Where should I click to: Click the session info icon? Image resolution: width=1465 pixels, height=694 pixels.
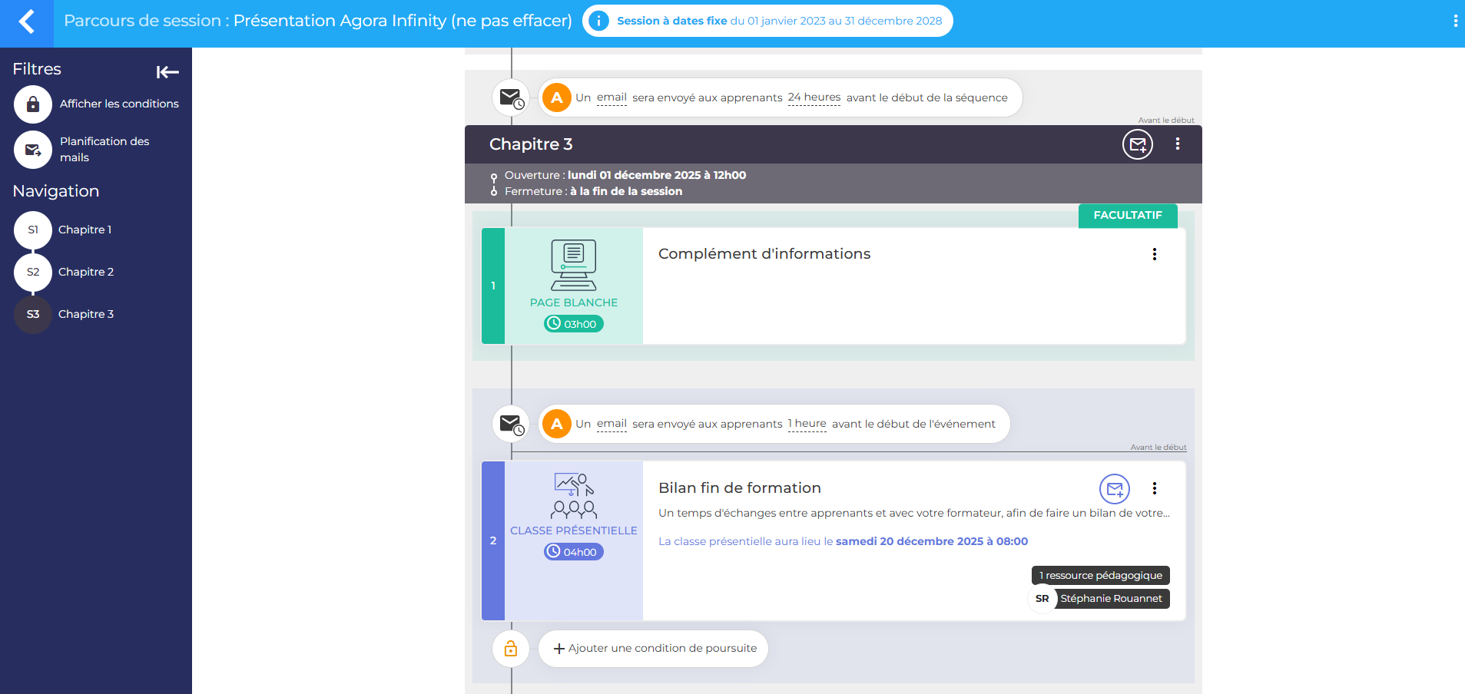click(598, 21)
